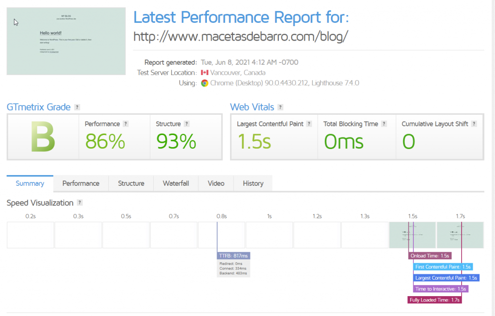The image size is (495, 316).
Task: Click the Fully Loaded Time marker
Action: 435,300
